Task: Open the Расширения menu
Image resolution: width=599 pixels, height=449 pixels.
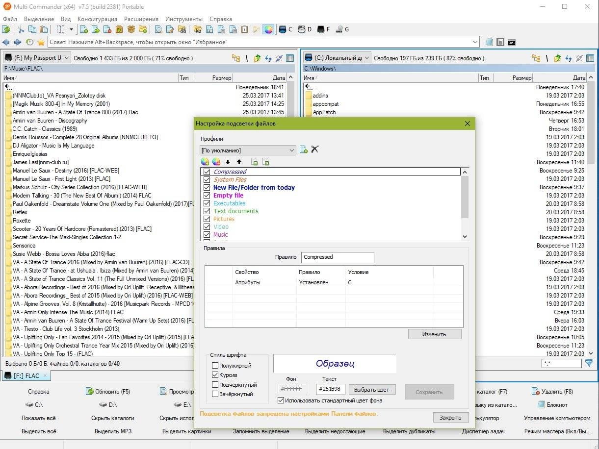Action: point(141,19)
